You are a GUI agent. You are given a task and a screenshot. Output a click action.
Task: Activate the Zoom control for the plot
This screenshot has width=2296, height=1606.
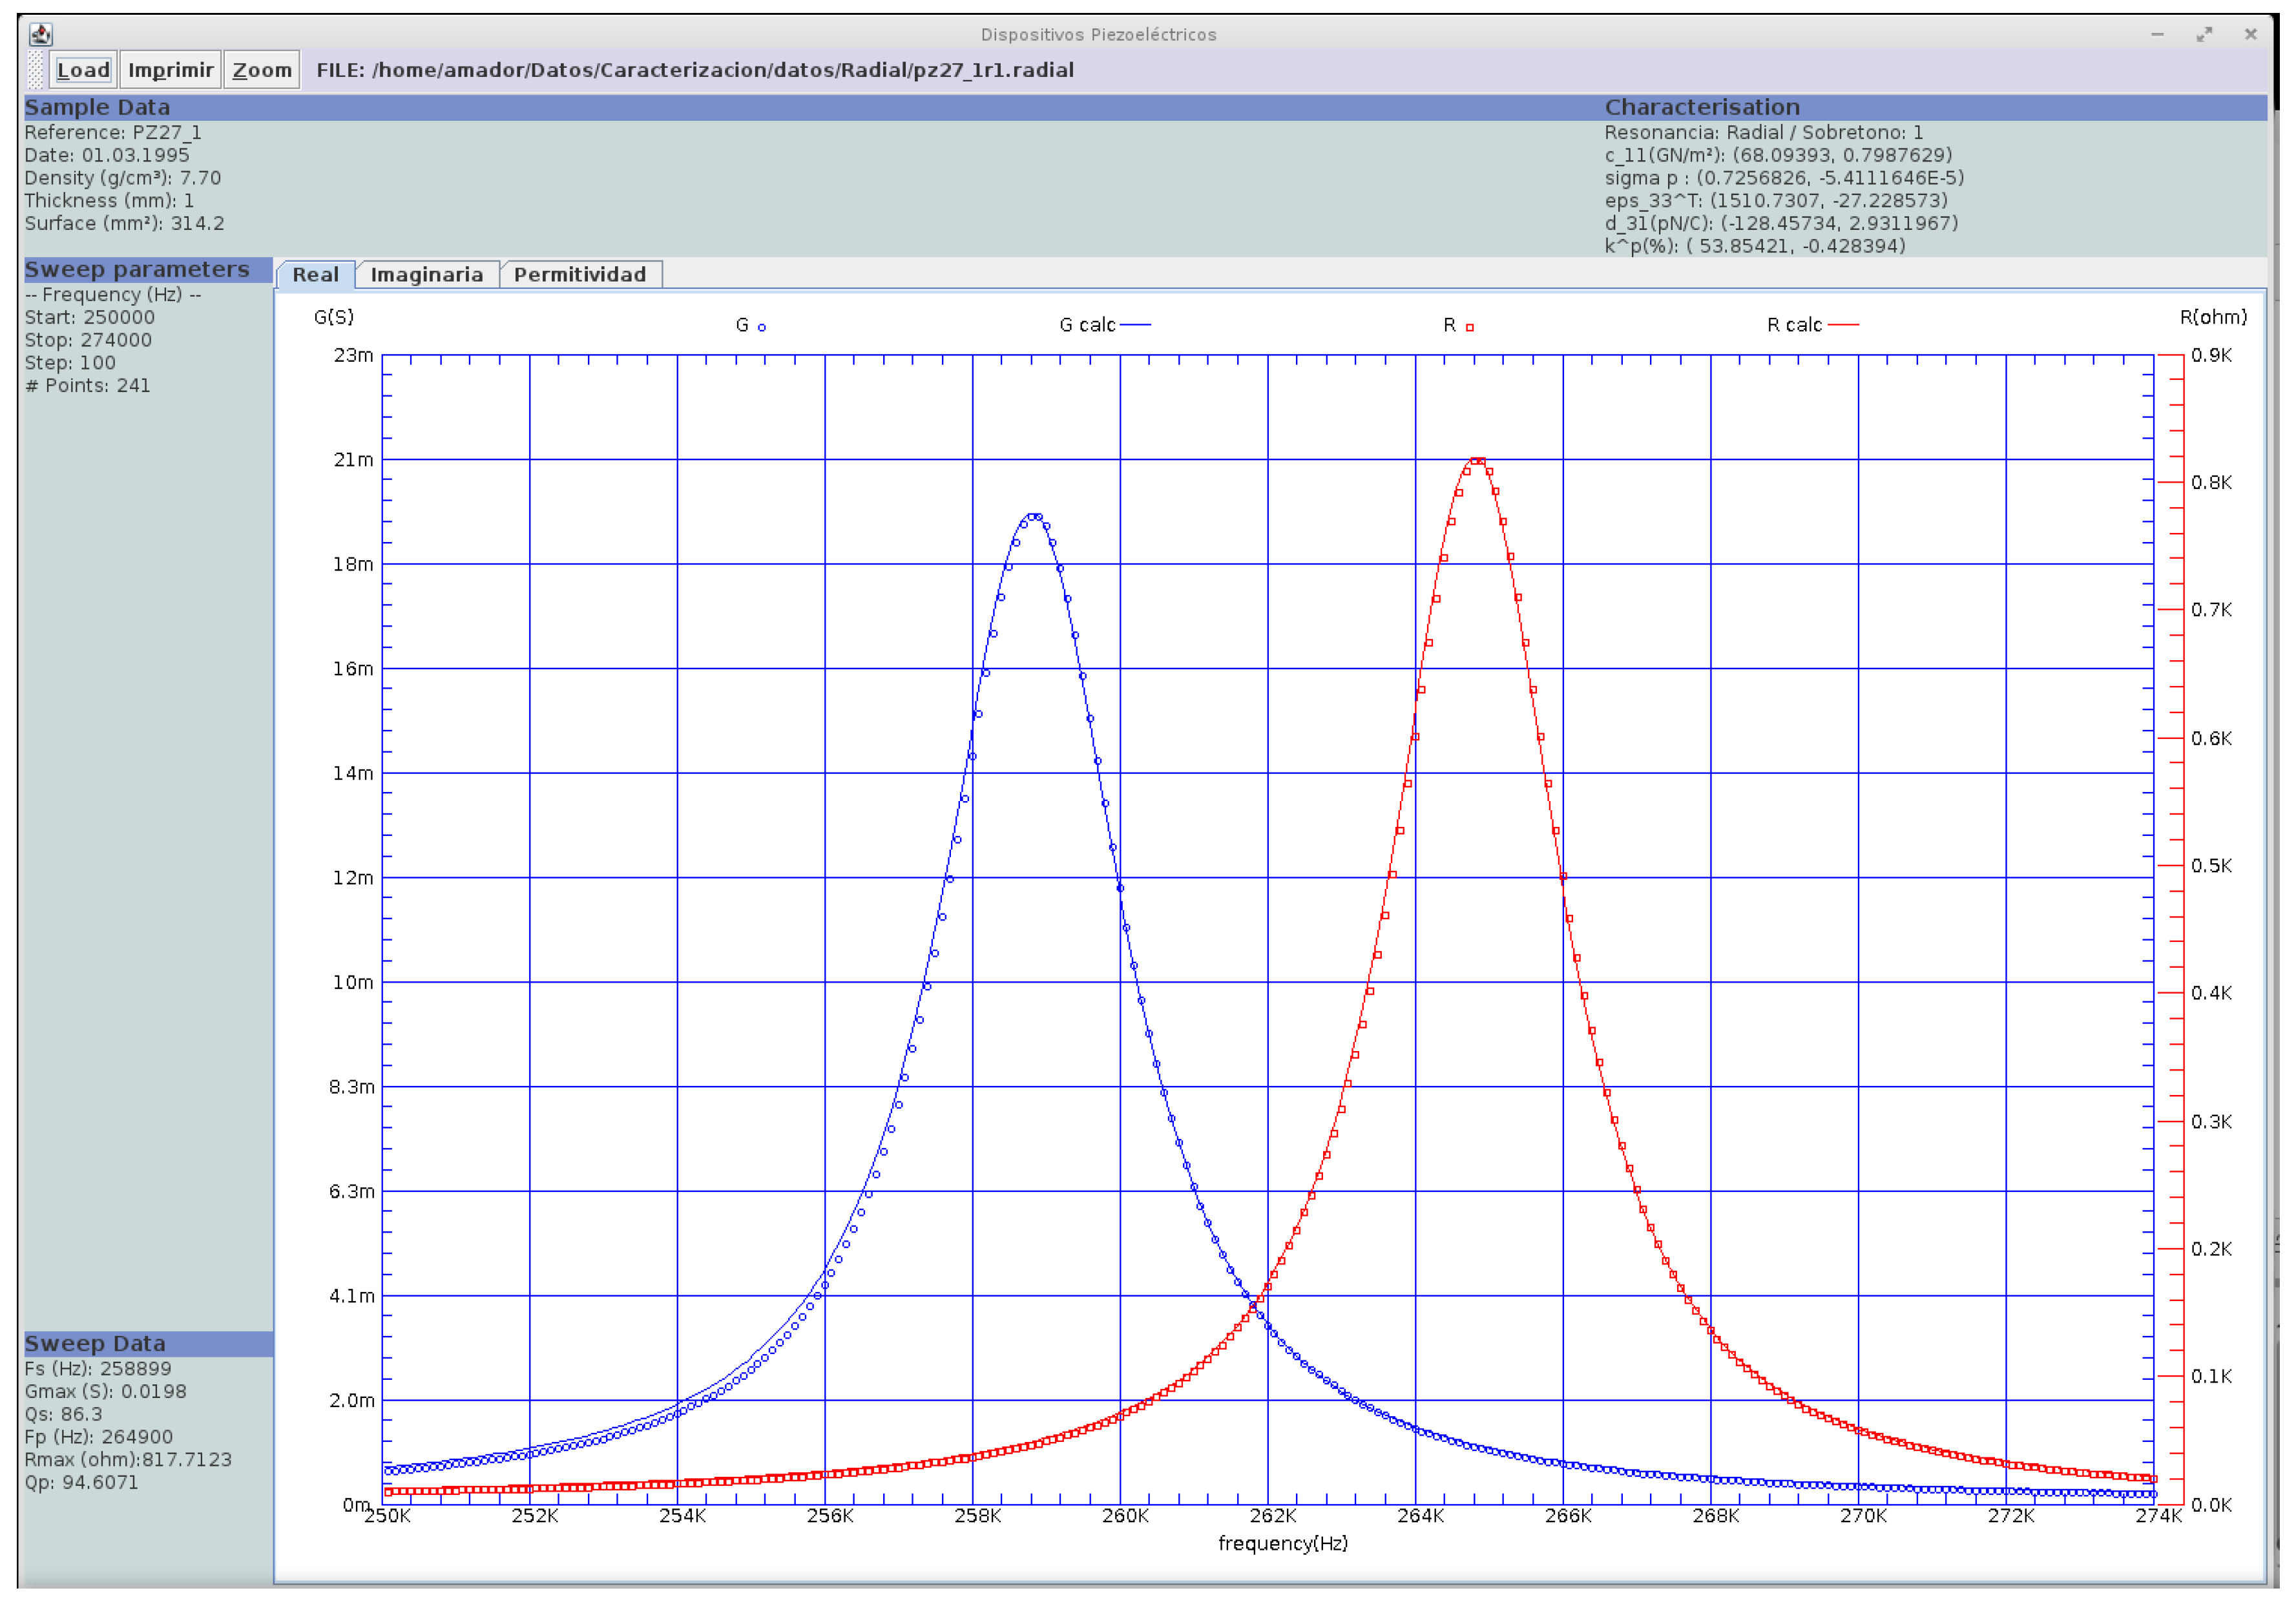tap(261, 69)
